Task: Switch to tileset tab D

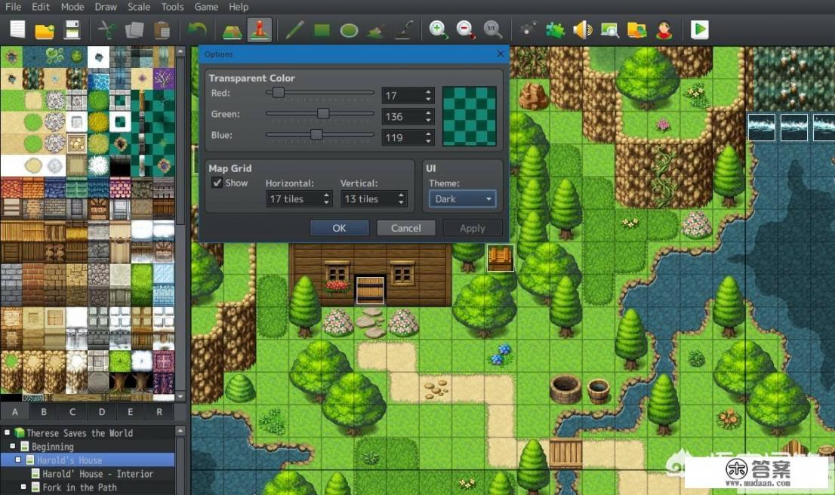Action: [x=102, y=411]
